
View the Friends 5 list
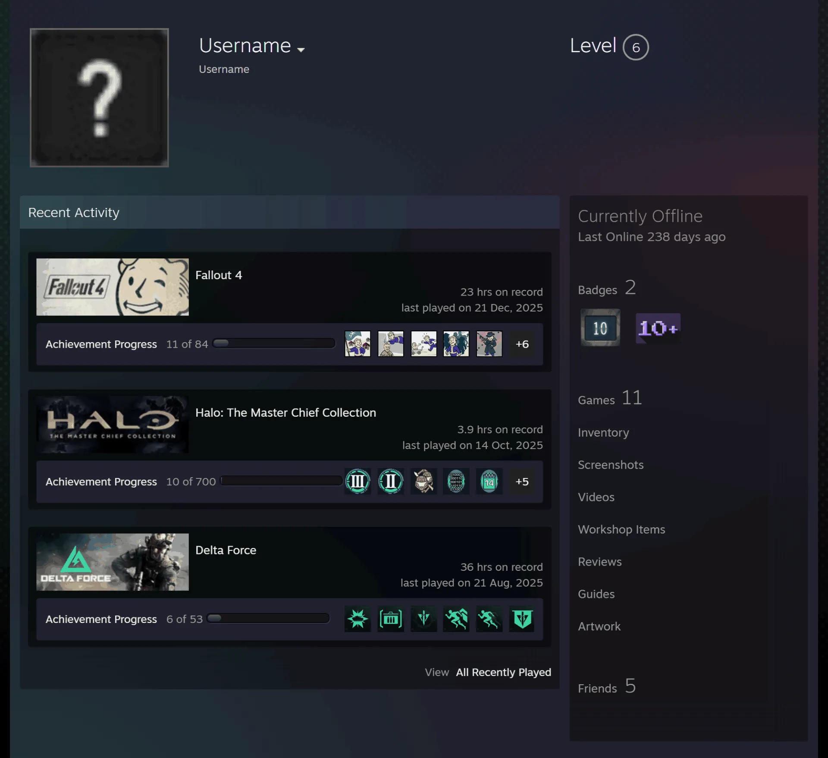607,686
